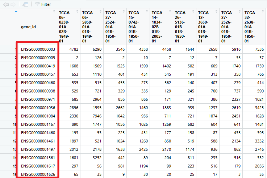Click the back navigation arrow icon
Screen dimensions: 267x178
point(6,4)
